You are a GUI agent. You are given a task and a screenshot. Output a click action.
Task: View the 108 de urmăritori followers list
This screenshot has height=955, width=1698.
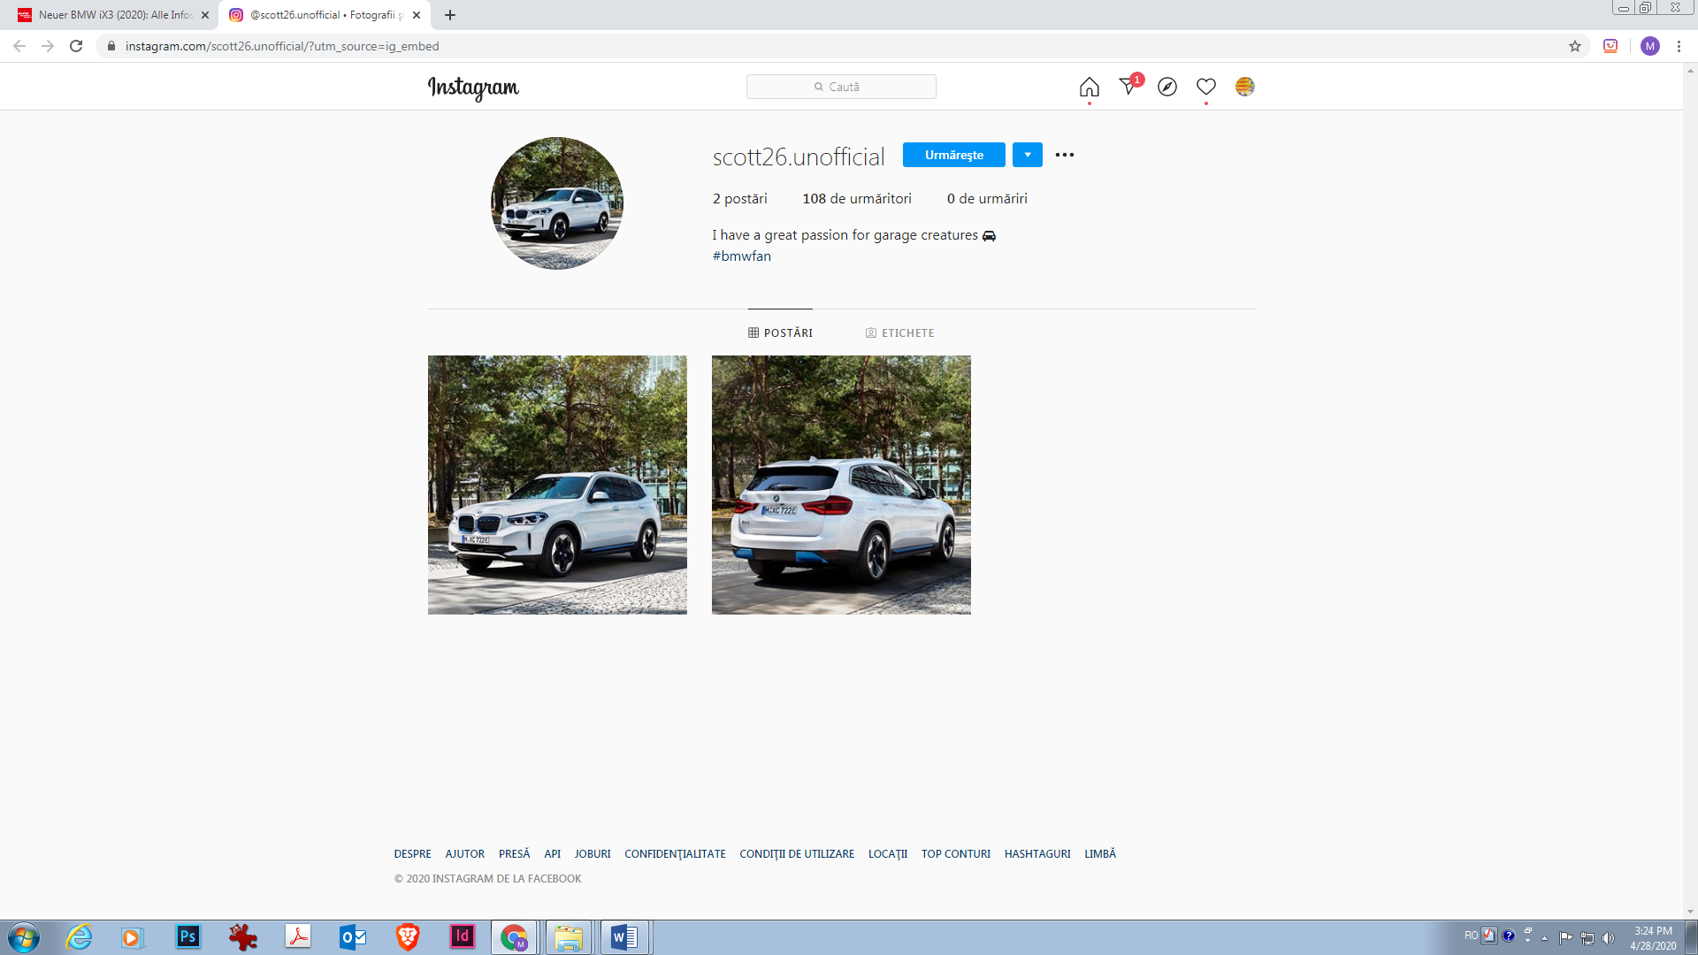pos(856,198)
